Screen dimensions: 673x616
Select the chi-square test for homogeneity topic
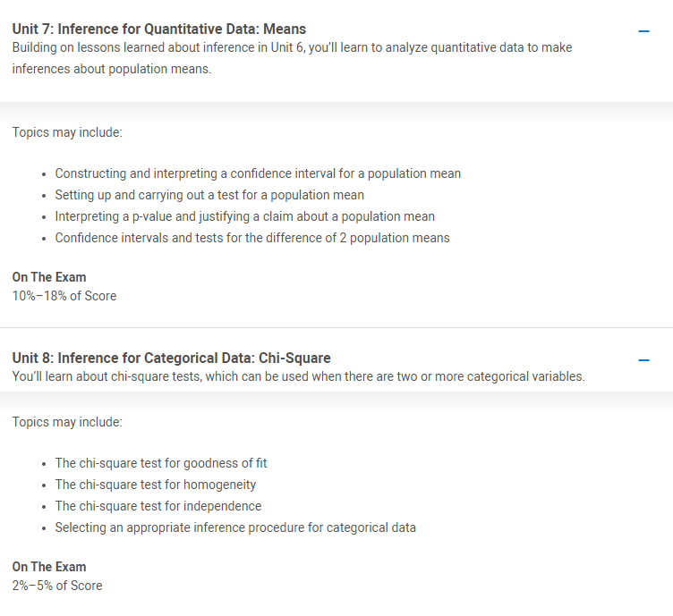[x=156, y=485]
